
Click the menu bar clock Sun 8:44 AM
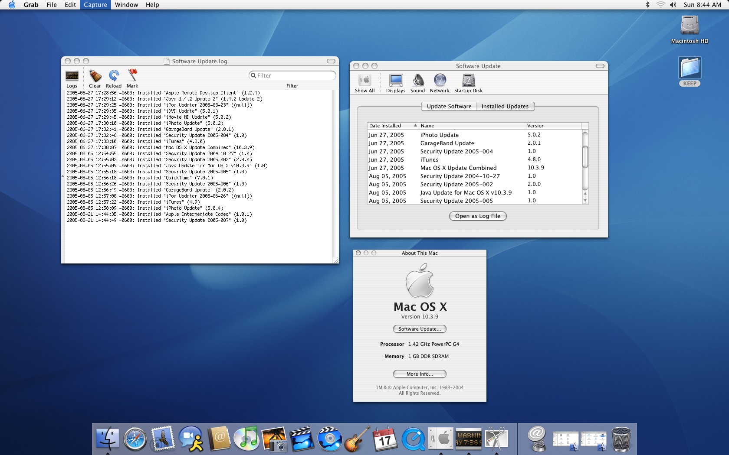[x=703, y=5]
